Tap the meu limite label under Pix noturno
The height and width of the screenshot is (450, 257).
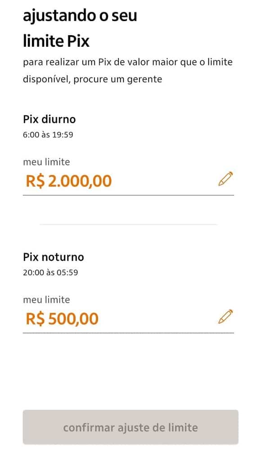(x=46, y=300)
